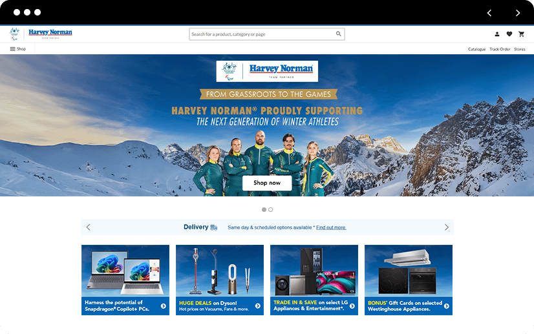Show previous message in Delivery bar
This screenshot has height=334, width=534.
point(88,227)
